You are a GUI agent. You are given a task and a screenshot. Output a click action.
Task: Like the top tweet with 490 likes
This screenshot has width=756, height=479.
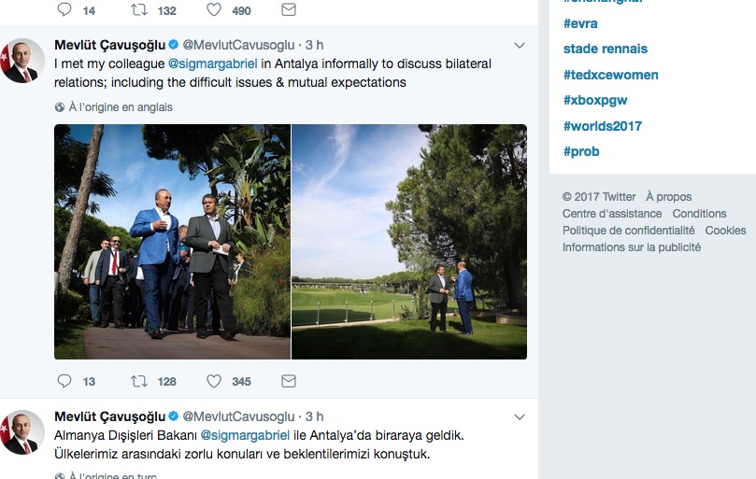point(214,10)
